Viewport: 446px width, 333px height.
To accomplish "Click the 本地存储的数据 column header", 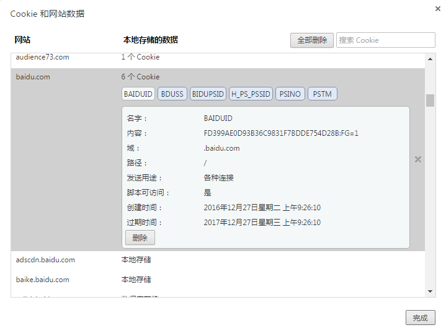I will pos(151,40).
